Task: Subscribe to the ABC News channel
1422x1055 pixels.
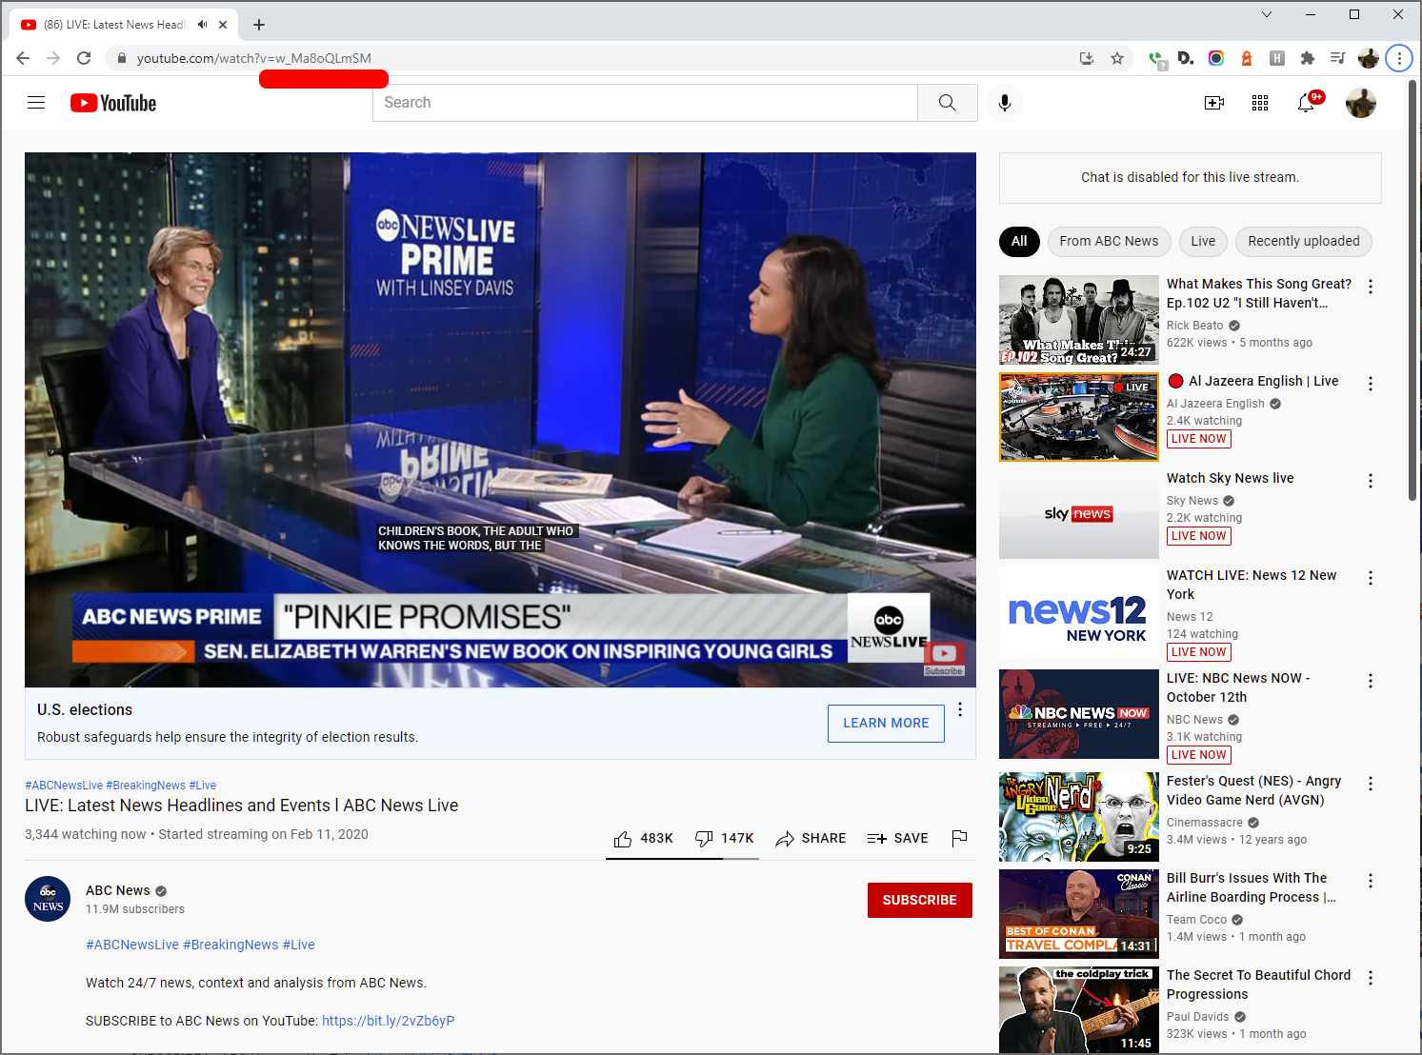Action: pos(919,900)
